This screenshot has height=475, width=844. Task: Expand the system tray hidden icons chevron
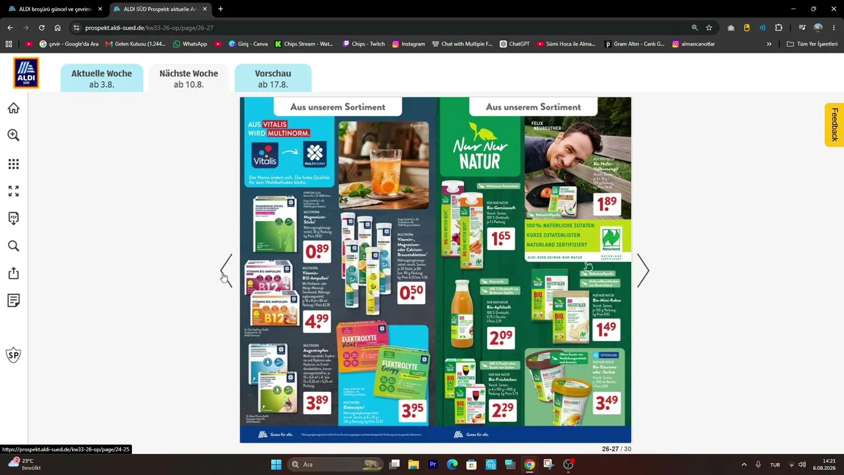click(744, 464)
